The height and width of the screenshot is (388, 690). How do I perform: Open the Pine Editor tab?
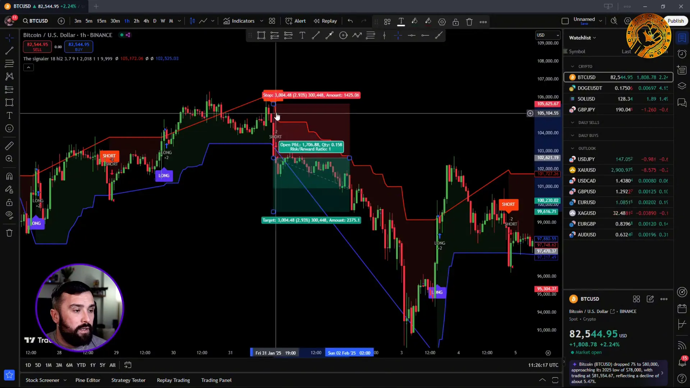point(88,380)
